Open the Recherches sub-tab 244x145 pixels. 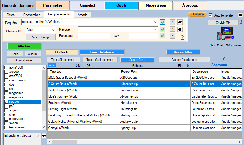(32, 15)
